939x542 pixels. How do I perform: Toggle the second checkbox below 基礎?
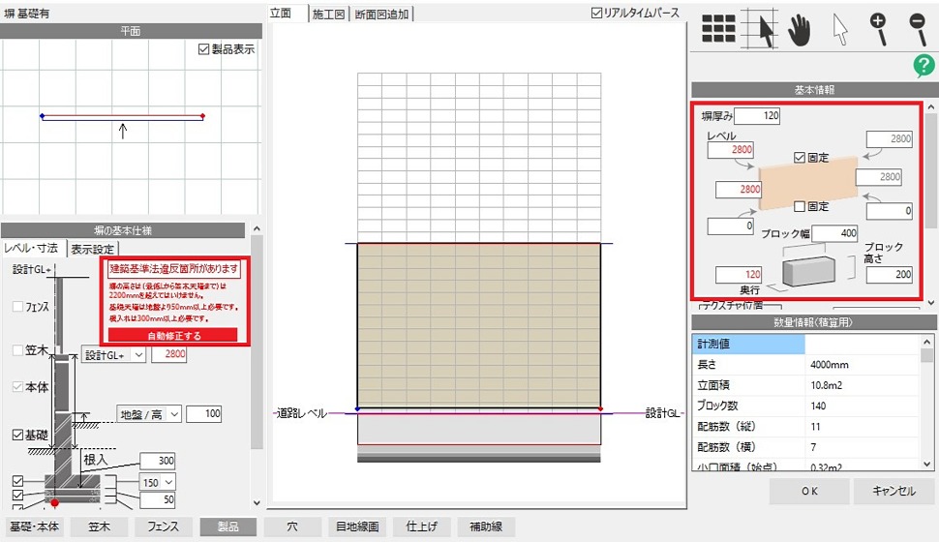pyautogui.click(x=18, y=495)
